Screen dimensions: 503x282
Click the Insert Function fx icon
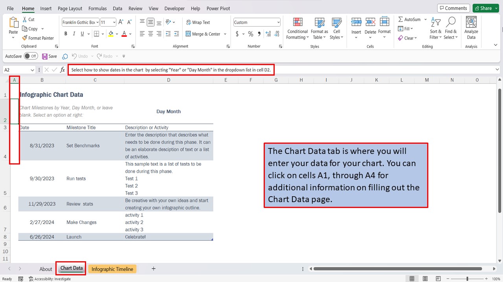click(x=62, y=70)
